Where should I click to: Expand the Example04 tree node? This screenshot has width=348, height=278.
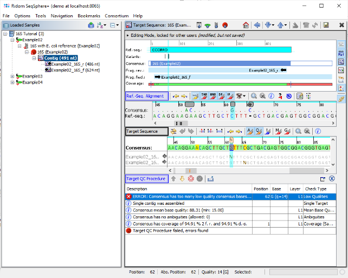(12, 82)
